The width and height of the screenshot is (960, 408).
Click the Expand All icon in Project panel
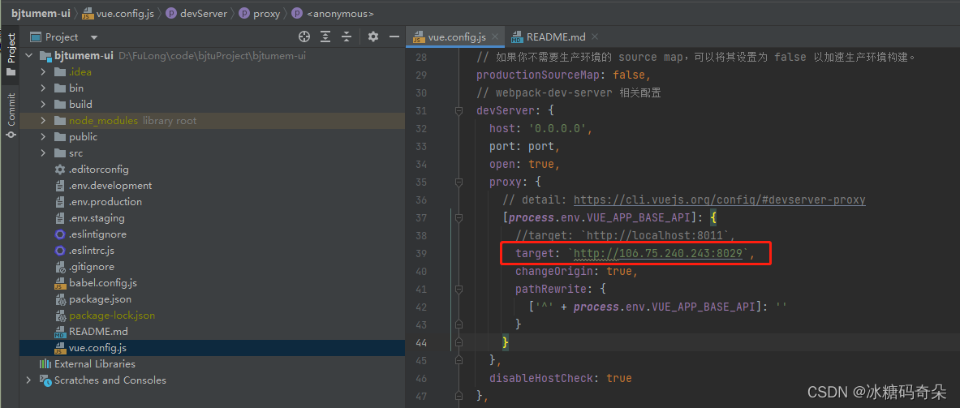325,37
